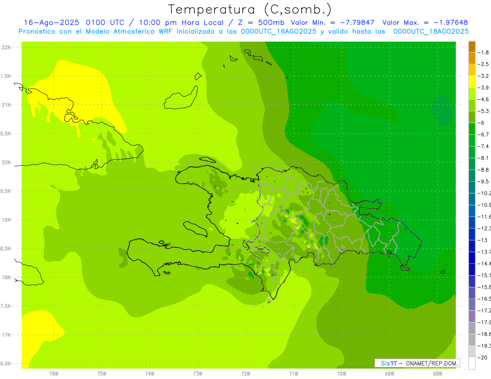491x379 pixels.
Task: Pick the teal swatch between -9.5 and -10.2
Action: (472, 187)
